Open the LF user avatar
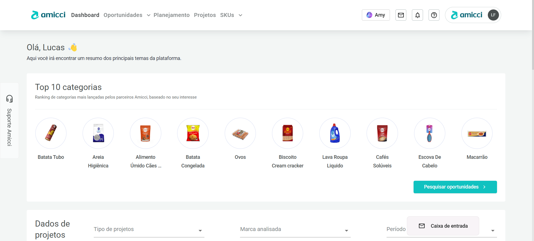534x241 pixels. point(493,15)
